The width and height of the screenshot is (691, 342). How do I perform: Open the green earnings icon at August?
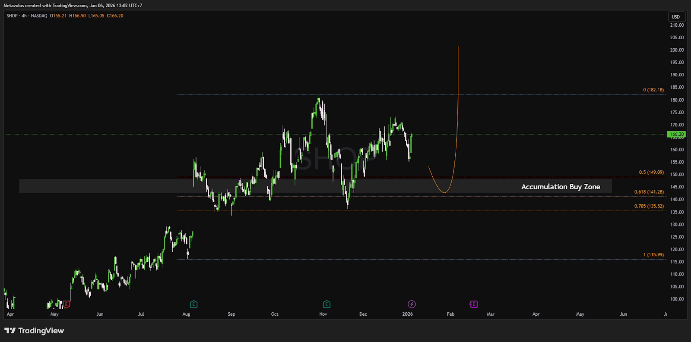click(x=193, y=304)
